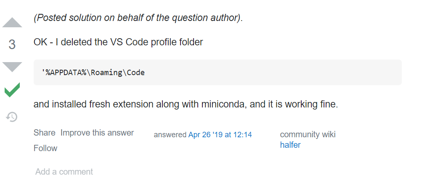Viewport: 422px width, 183px height.
Task: Click inside the gray code block
Action: (218, 73)
